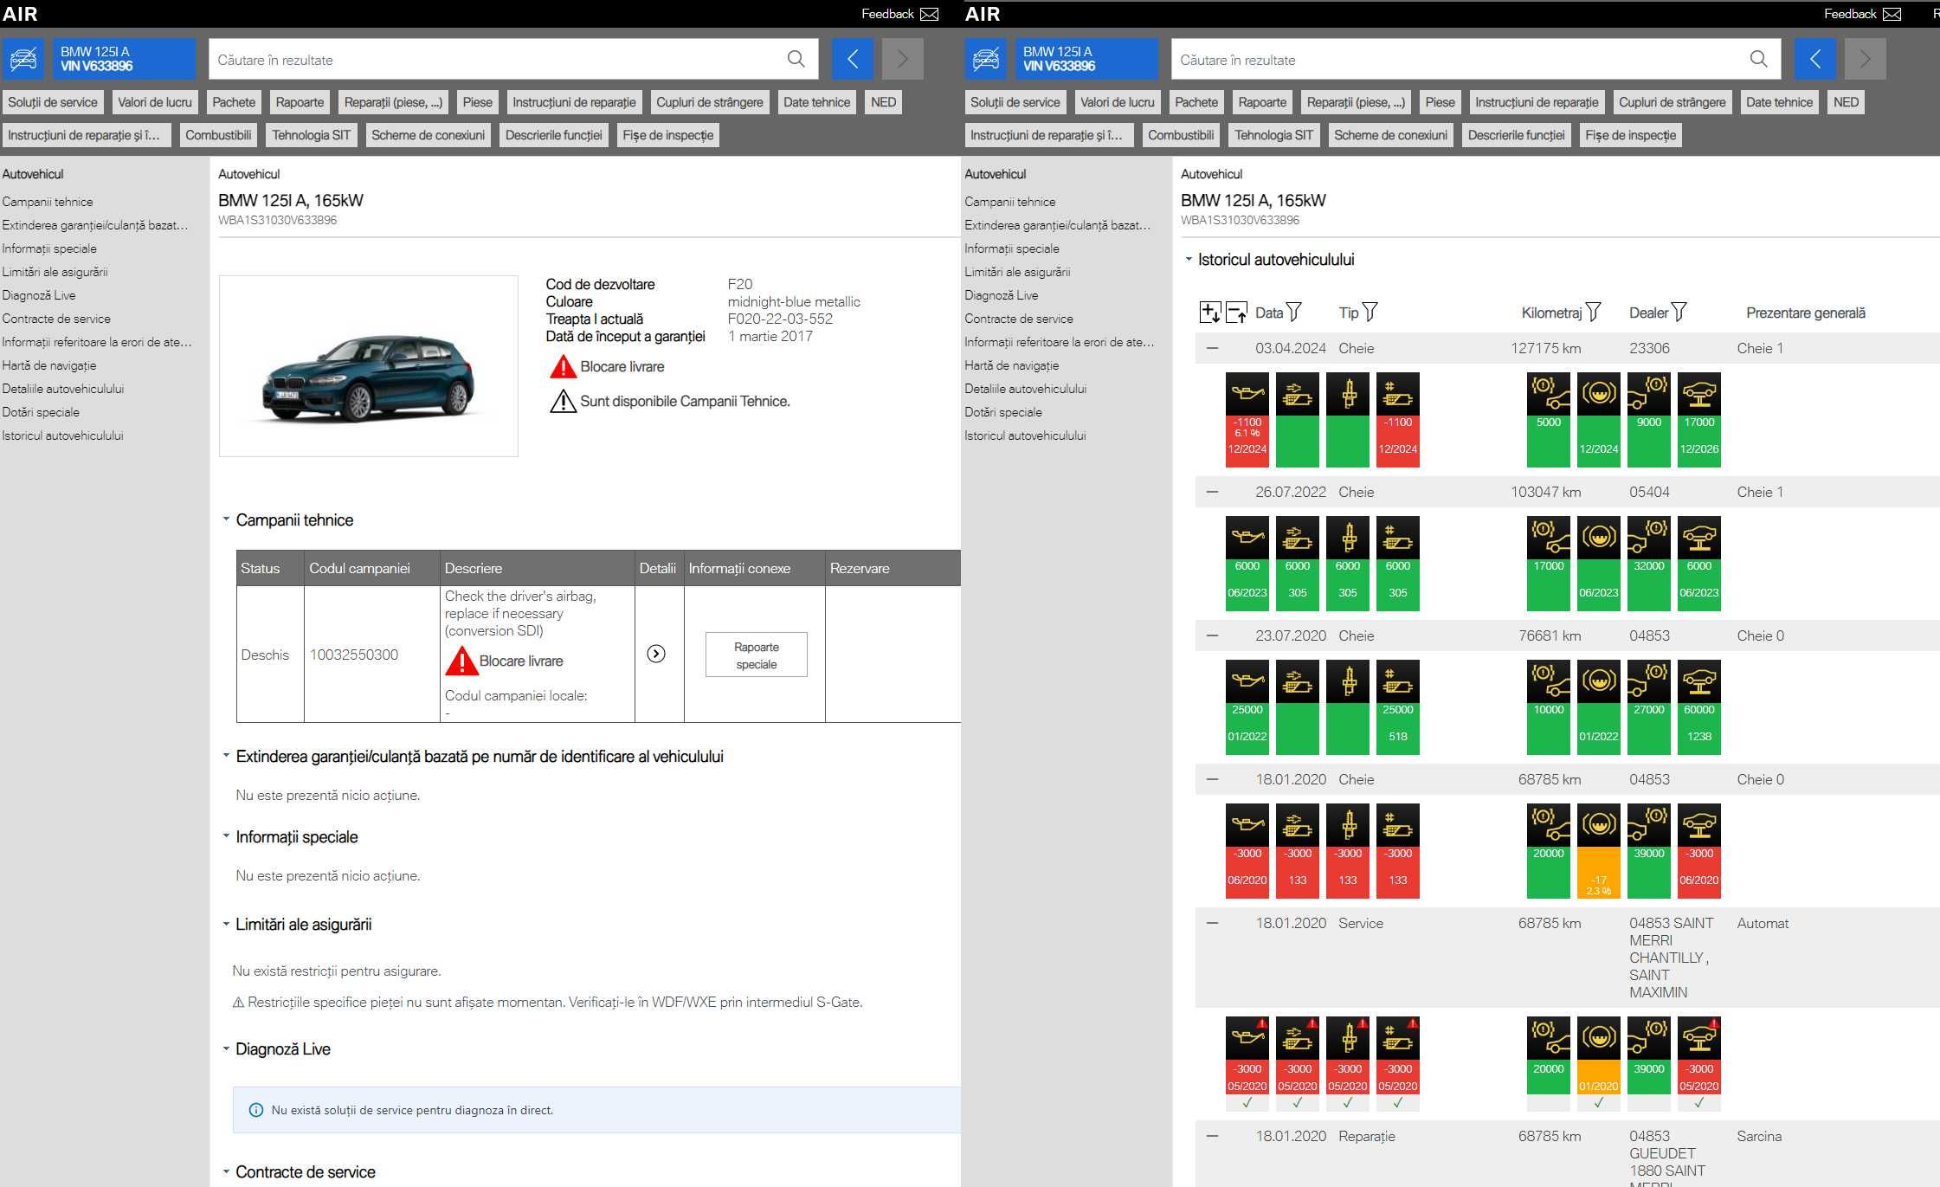Go back using right window's blue arrow
This screenshot has height=1187, width=1940.
coord(1815,59)
